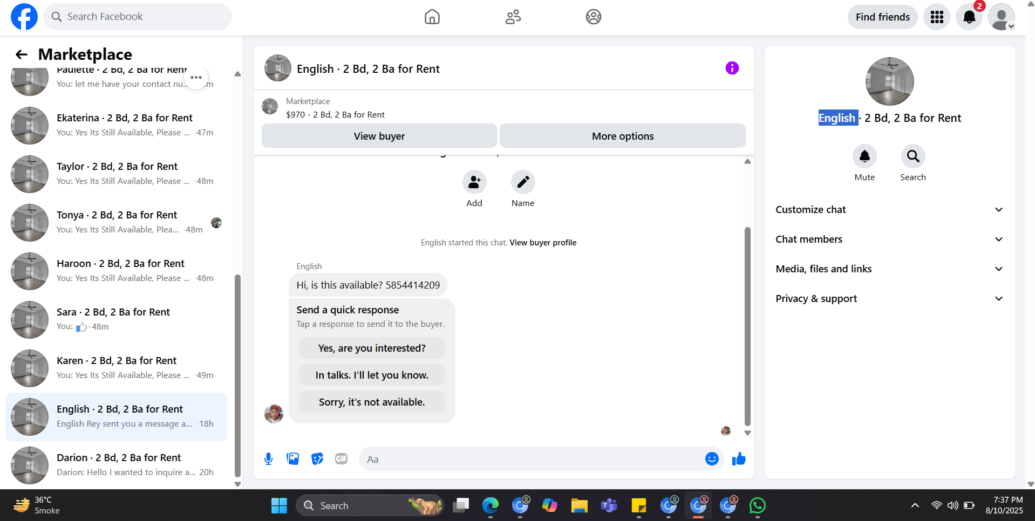1035x521 pixels.
Task: Select the English conversation row
Action: 116,416
